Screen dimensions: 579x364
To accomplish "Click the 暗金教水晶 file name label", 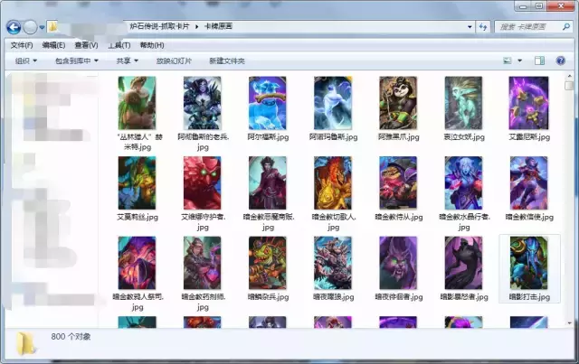I will click(464, 222).
